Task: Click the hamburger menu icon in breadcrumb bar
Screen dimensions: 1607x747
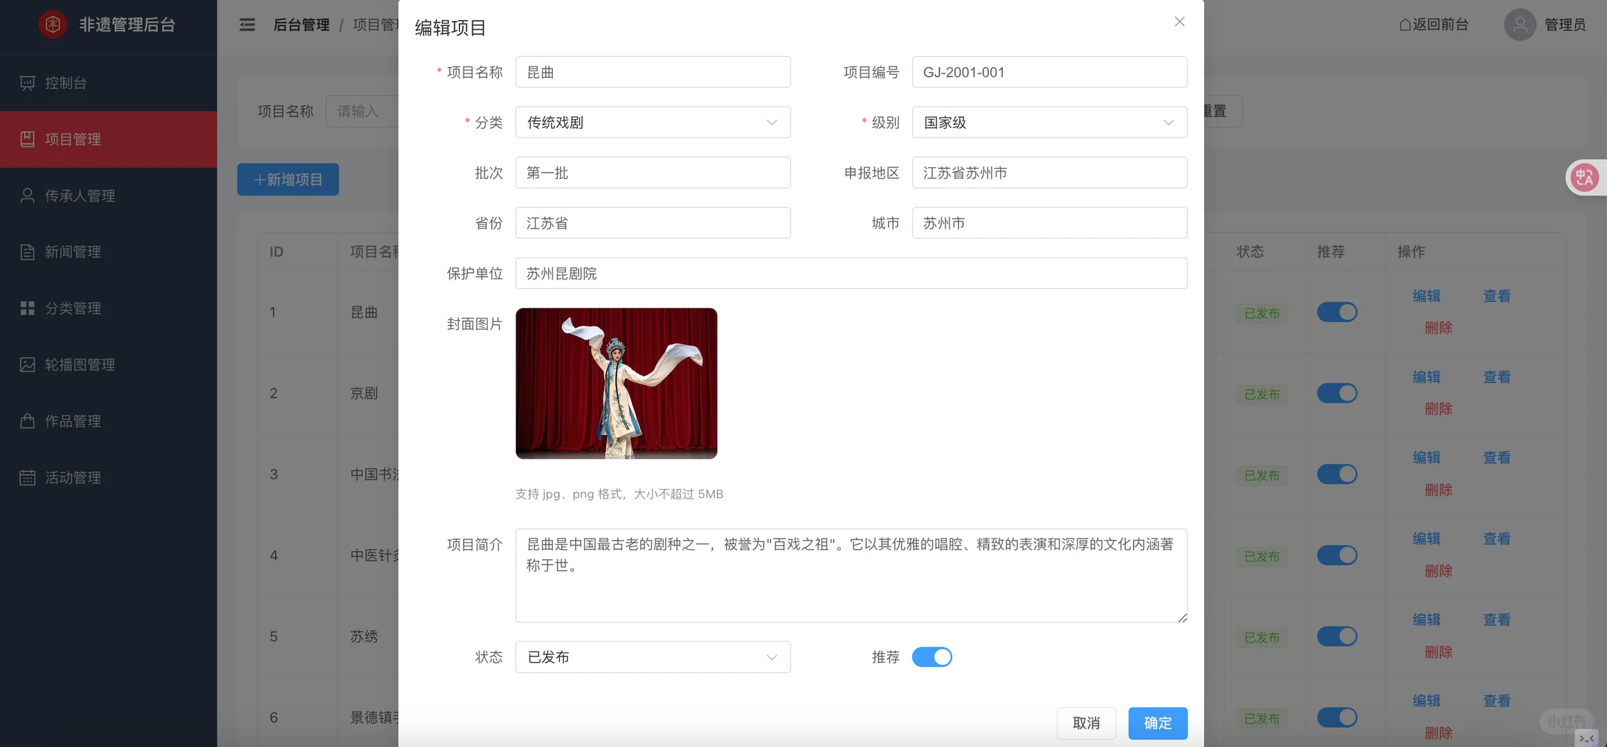Action: coord(246,24)
